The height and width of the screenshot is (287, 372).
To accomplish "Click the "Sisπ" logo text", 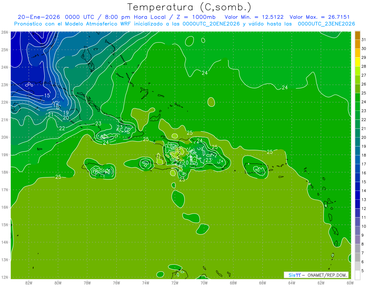I will (x=294, y=275).
